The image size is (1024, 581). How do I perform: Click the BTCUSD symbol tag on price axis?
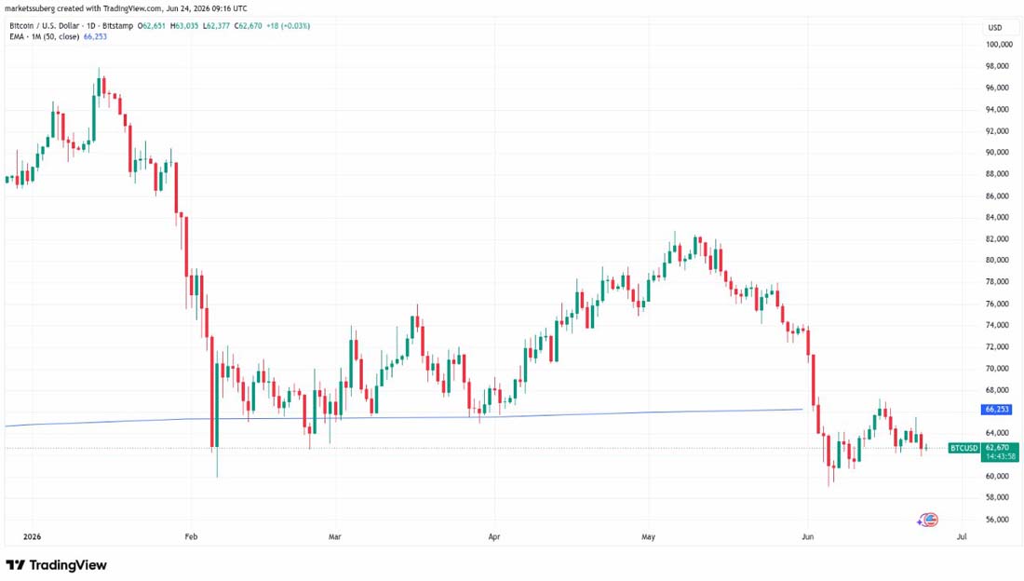[963, 449]
